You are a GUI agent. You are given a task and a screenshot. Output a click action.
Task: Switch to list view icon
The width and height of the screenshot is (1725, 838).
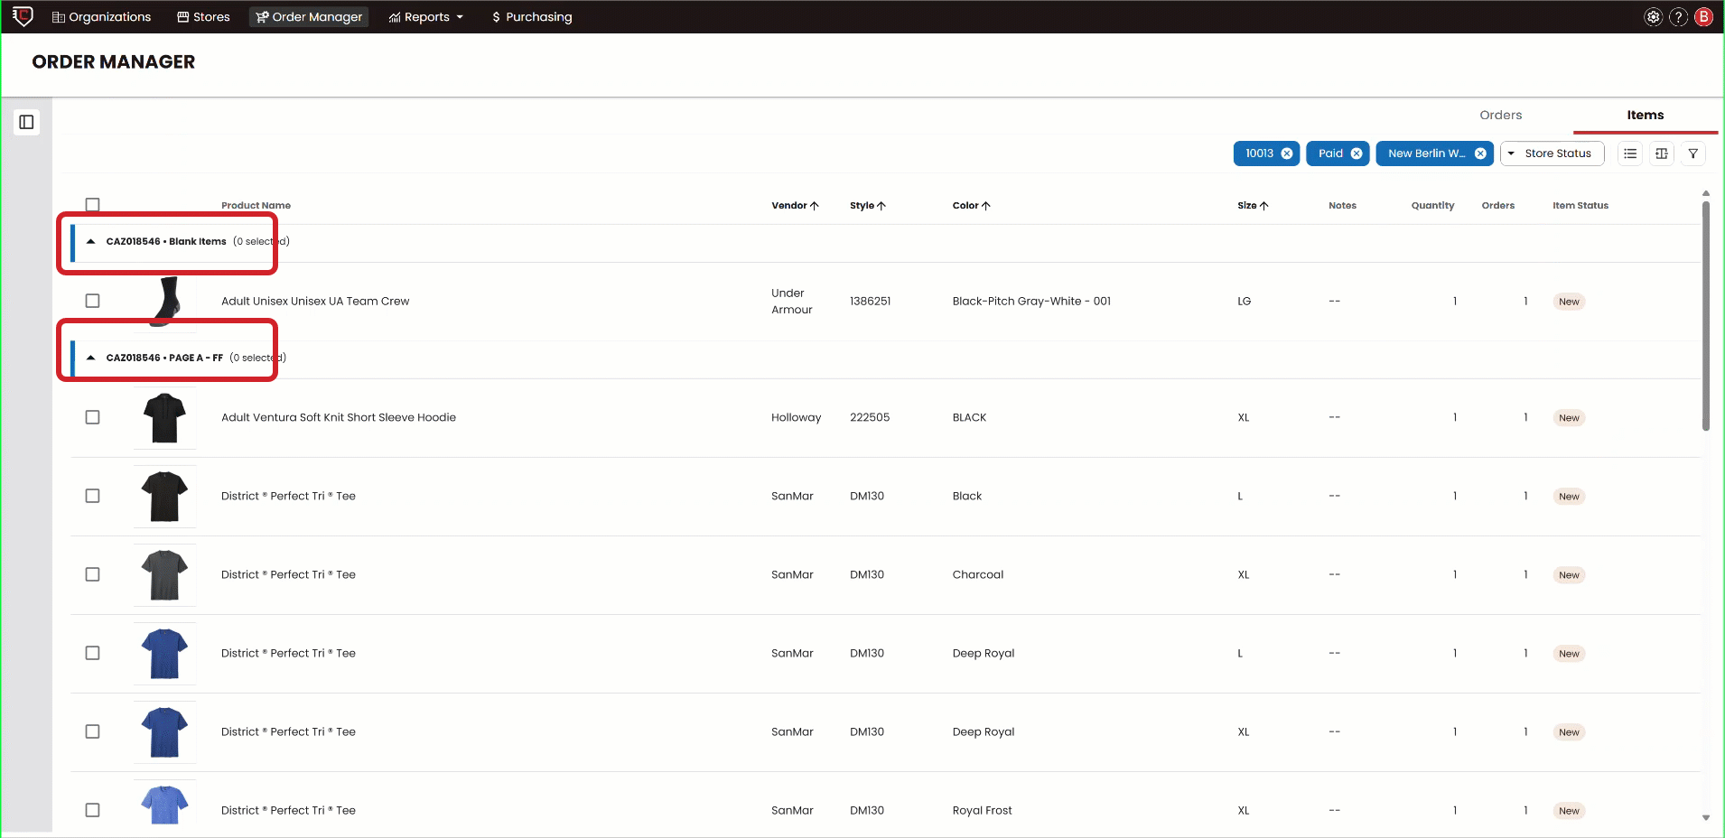pyautogui.click(x=1630, y=154)
